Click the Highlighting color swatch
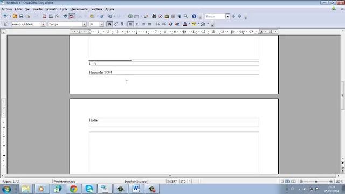This screenshot has width=345, height=194. [194, 24]
